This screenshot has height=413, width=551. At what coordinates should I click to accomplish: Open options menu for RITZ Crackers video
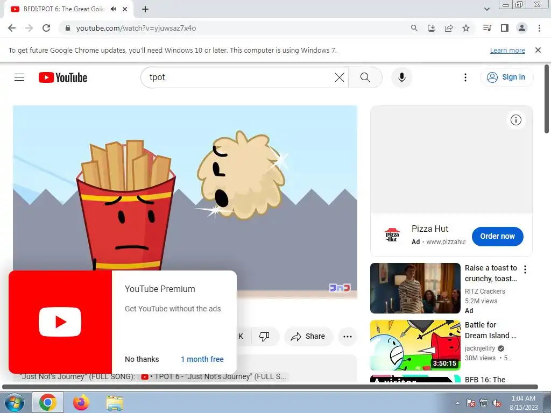click(525, 269)
